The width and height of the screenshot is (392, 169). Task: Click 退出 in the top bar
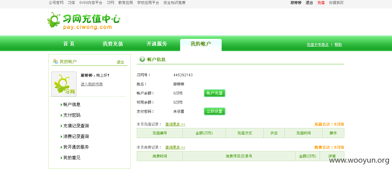click(310, 3)
